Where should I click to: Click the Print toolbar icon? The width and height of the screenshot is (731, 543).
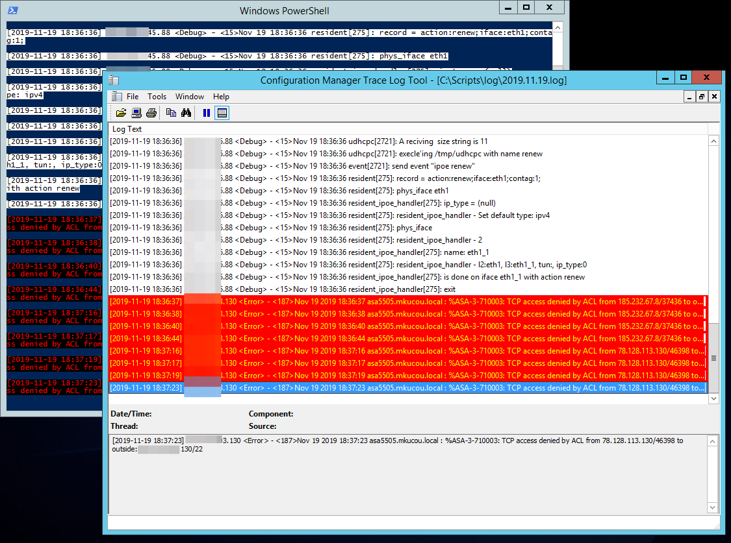(151, 113)
